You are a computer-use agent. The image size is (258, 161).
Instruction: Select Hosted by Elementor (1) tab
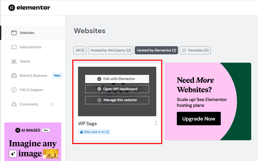point(156,50)
